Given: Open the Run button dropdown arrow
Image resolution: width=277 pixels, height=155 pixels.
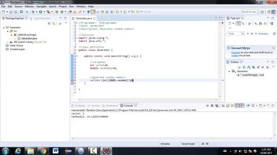Looking at the screenshot, I should (x=44, y=12).
